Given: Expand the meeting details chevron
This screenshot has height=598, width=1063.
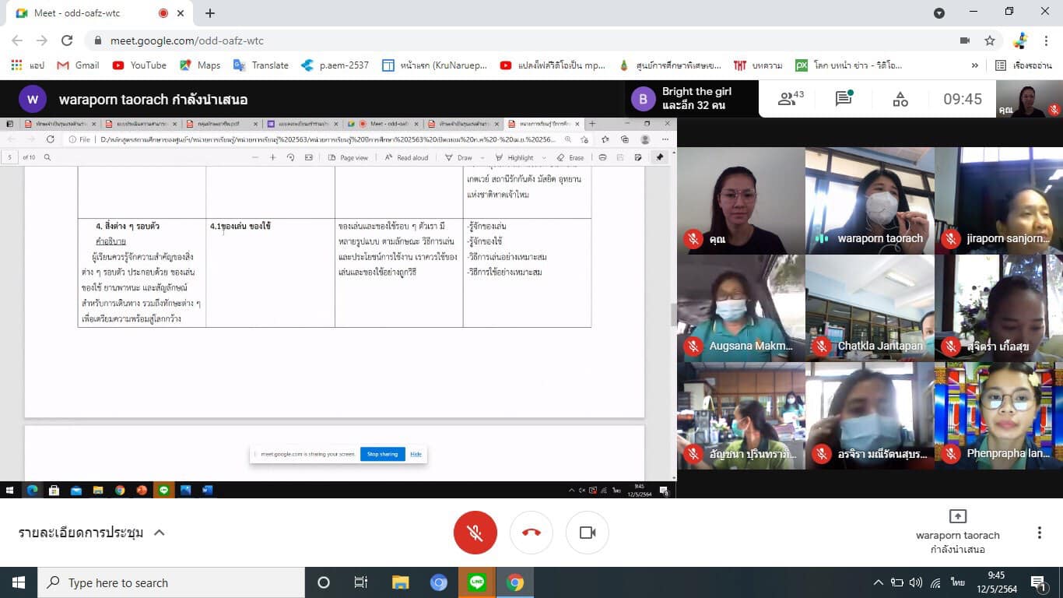Looking at the screenshot, I should point(159,533).
